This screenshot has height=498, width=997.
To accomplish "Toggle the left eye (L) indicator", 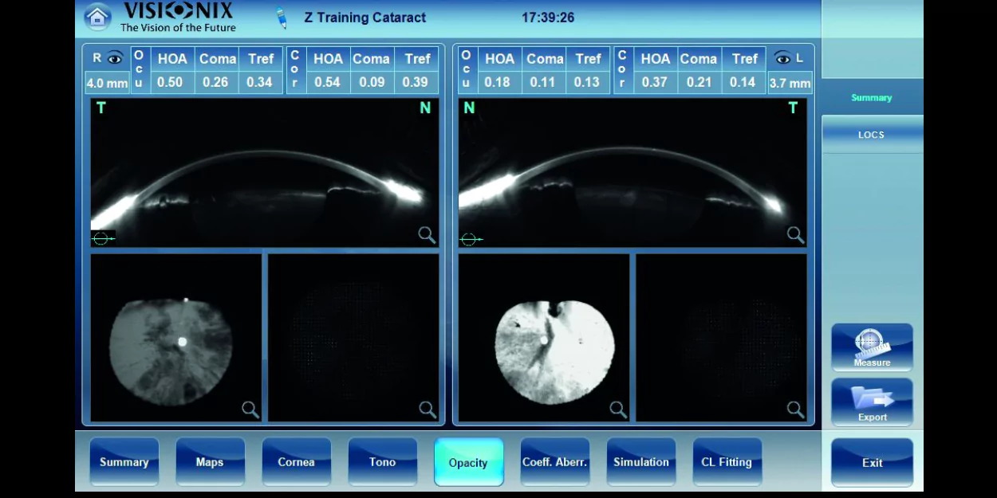I will pyautogui.click(x=789, y=58).
